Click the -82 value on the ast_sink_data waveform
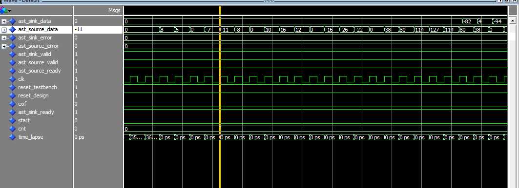The height and width of the screenshot is (188, 519). (x=467, y=21)
